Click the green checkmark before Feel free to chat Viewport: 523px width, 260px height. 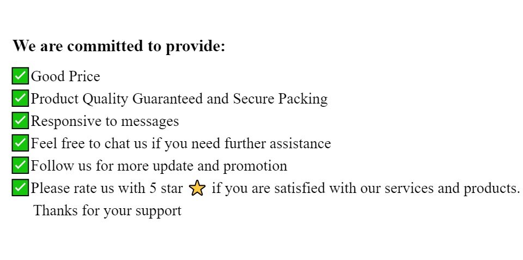20,143
